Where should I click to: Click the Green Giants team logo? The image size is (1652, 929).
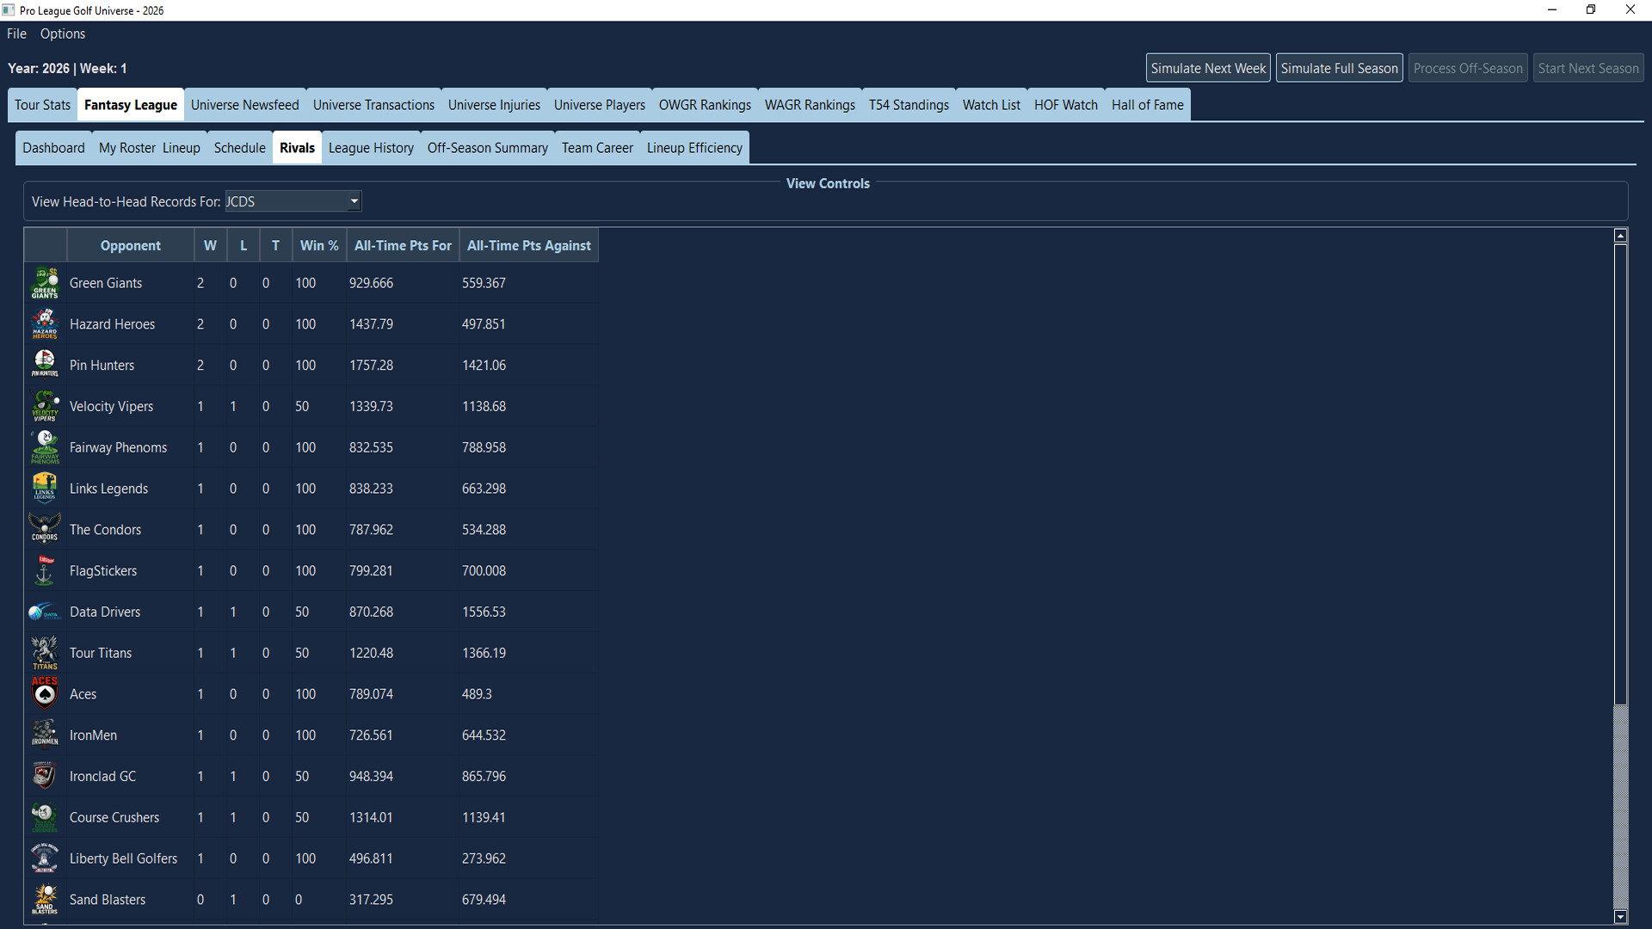tap(45, 282)
